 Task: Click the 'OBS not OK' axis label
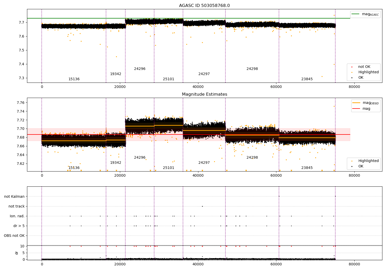click(14, 236)
